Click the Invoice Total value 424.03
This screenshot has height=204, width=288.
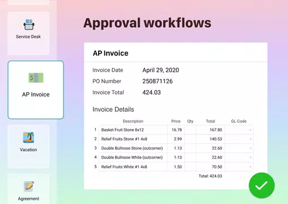point(151,92)
